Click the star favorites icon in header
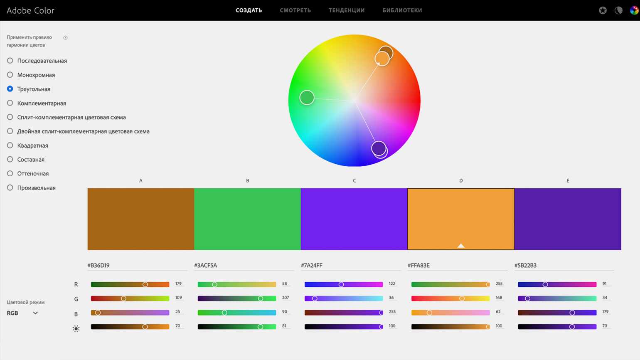Screen dimensions: 640x360 point(603,10)
